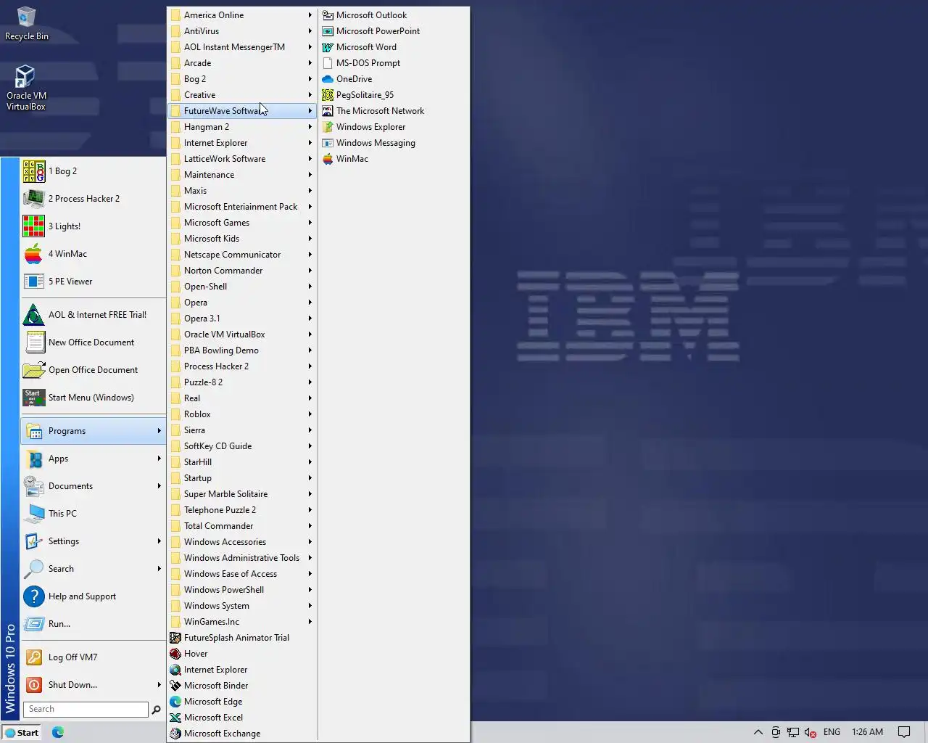Open the Settings submenu
This screenshot has width=928, height=743.
tap(94, 541)
